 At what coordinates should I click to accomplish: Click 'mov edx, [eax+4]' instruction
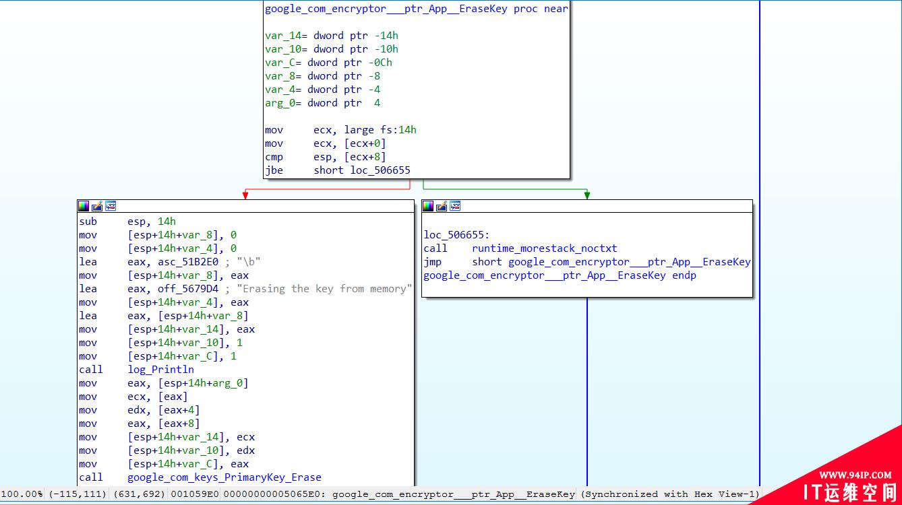(140, 410)
